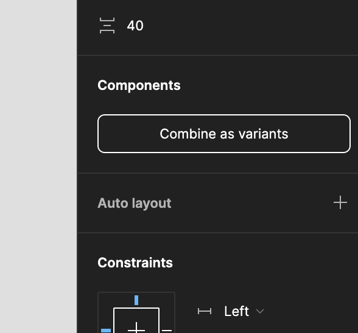
Task: Click the Constraints section heading
Action: tap(135, 263)
